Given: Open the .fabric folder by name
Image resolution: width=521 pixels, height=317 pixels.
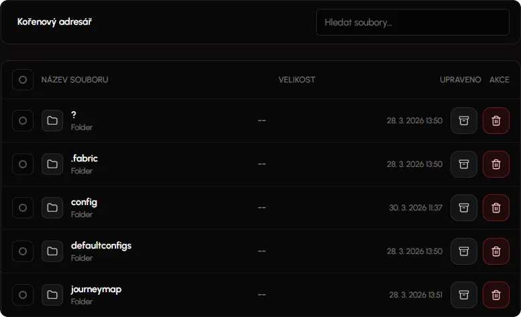Looking at the screenshot, I should tap(85, 158).
